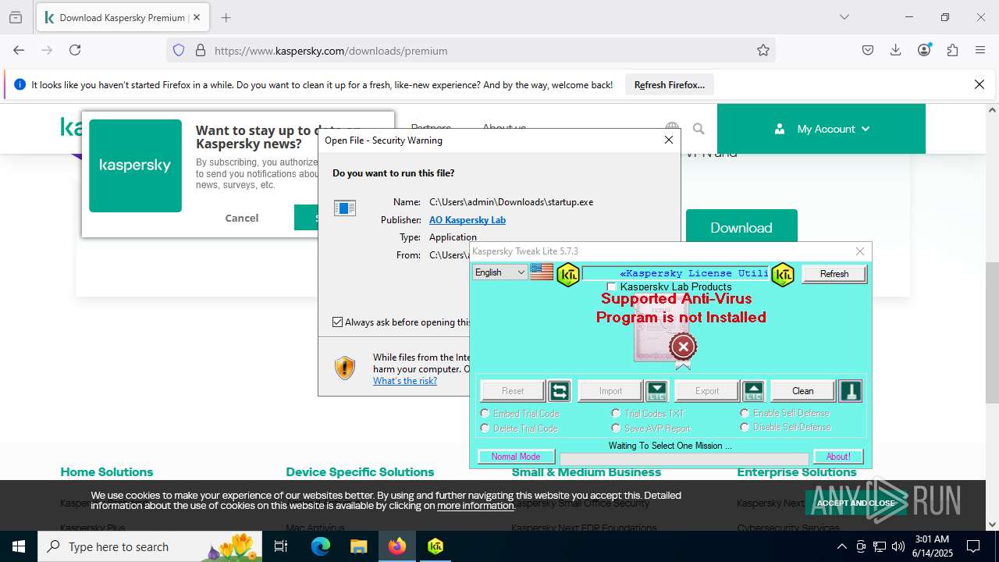
Task: Select Disable Self-Defense radio option
Action: pos(745,427)
